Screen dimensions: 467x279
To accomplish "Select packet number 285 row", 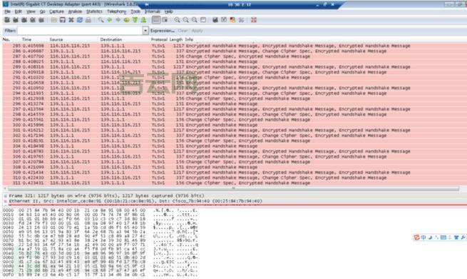I will click(235, 46).
